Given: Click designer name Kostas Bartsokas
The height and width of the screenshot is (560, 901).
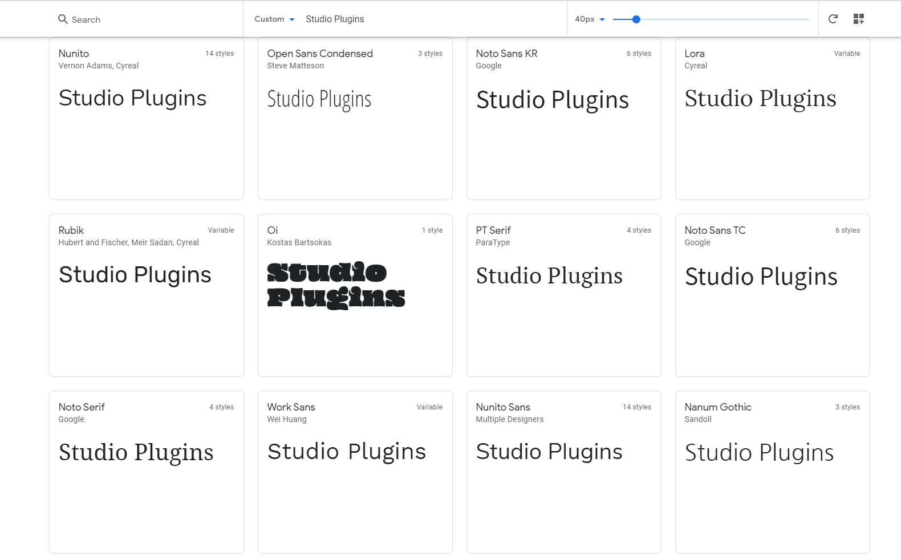Looking at the screenshot, I should click(299, 243).
